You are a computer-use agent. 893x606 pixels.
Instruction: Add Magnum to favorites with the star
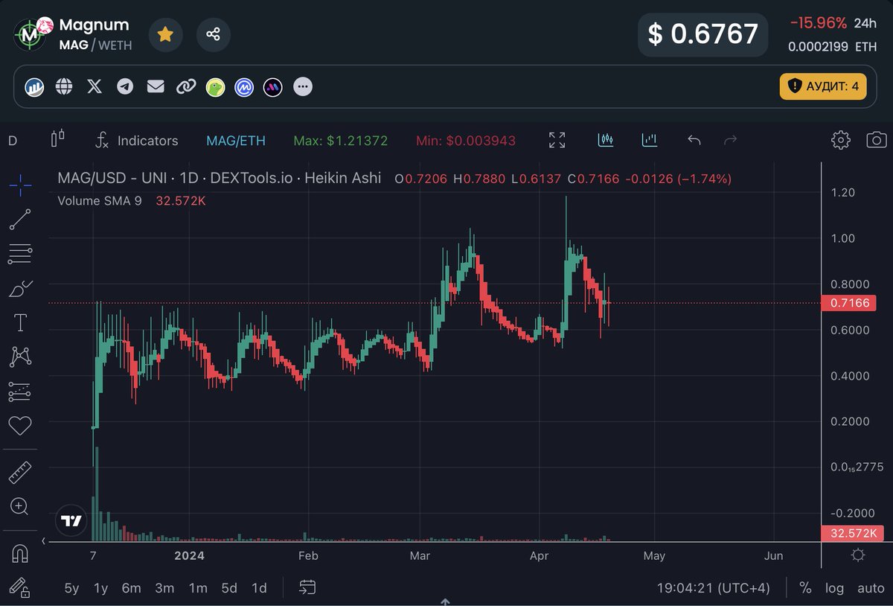(x=165, y=34)
